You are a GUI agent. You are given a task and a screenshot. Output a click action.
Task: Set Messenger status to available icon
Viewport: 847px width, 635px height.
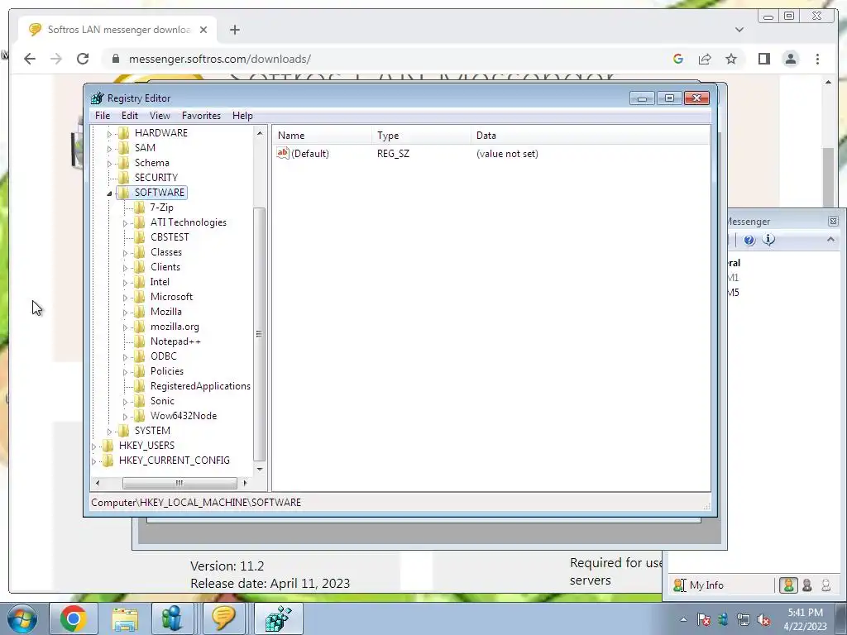[x=788, y=585]
